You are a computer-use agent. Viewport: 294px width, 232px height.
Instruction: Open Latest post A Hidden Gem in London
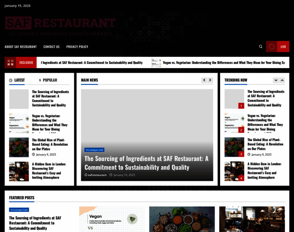click(49, 171)
